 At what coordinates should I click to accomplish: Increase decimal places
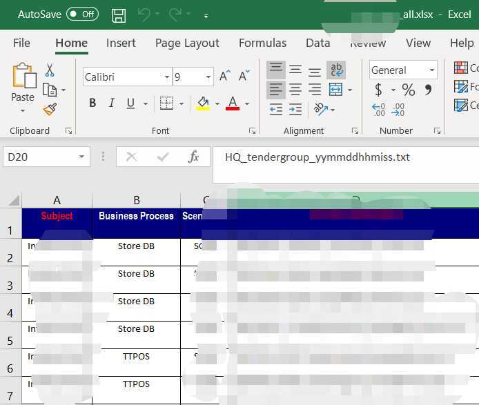click(379, 109)
